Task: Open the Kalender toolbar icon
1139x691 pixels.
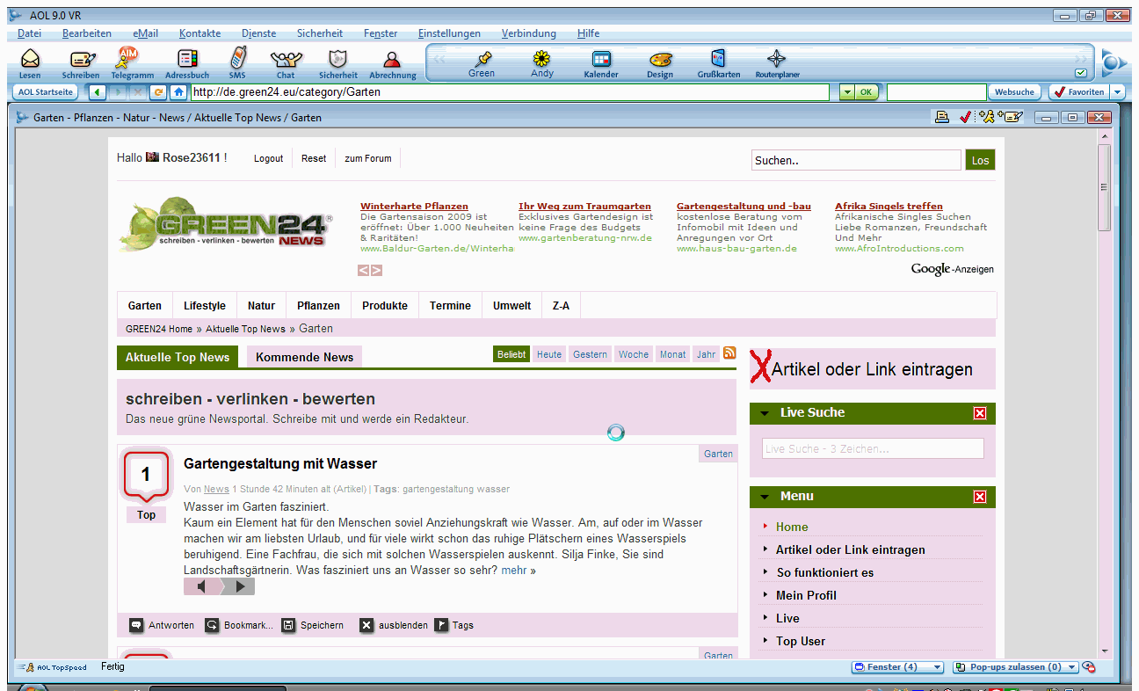Action: pyautogui.click(x=601, y=60)
